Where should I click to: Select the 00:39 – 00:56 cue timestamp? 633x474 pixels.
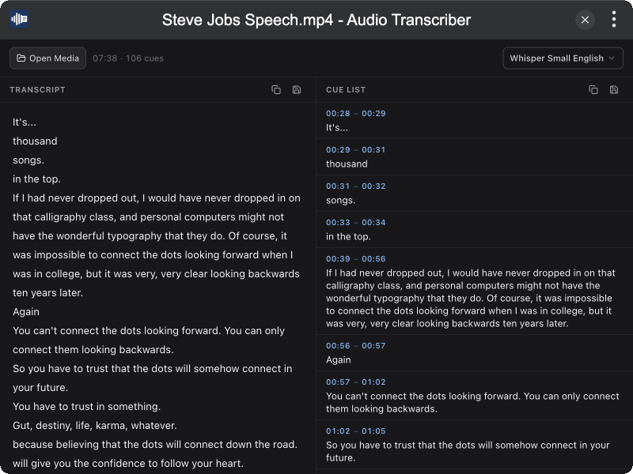(x=355, y=258)
